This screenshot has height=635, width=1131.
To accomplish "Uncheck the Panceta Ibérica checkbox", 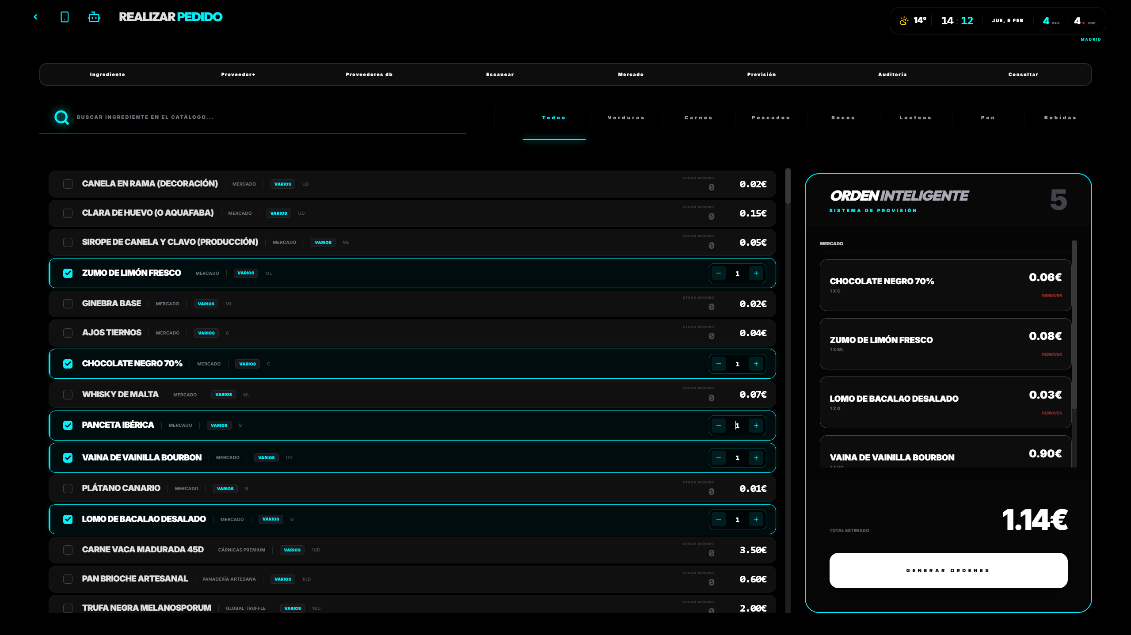I will pos(68,425).
